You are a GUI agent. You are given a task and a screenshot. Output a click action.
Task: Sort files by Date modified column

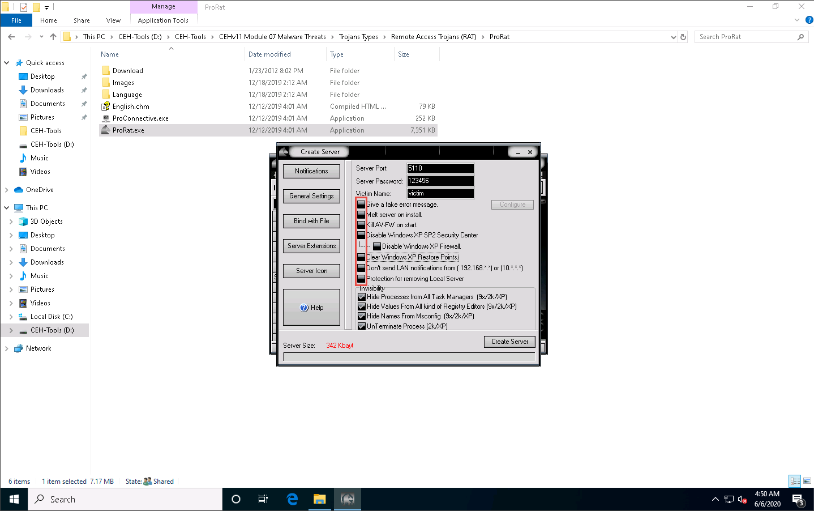269,54
